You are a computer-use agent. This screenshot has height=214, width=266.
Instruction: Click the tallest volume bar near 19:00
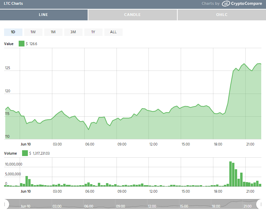tap(231, 174)
